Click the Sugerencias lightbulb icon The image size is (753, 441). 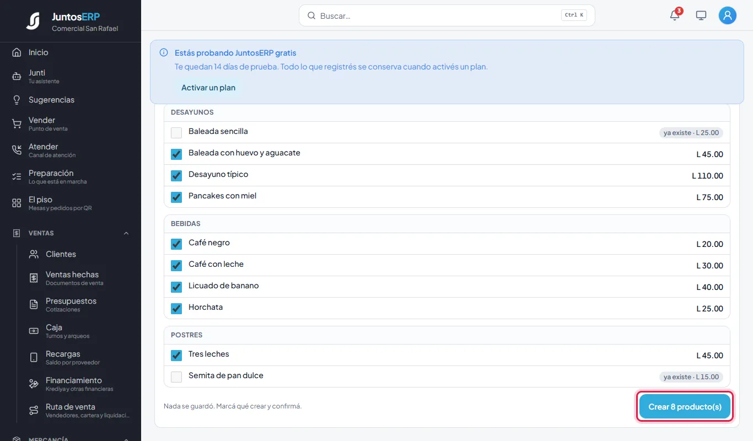click(17, 100)
